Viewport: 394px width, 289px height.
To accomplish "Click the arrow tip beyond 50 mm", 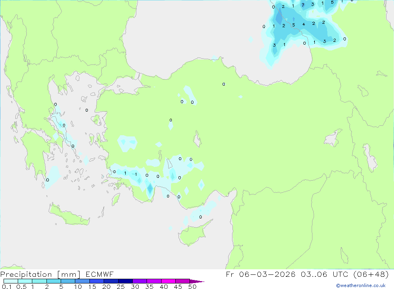I will 197,281.
